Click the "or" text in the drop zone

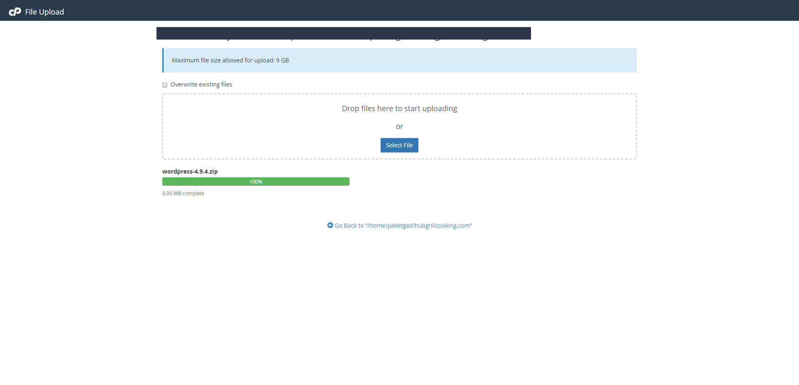(399, 127)
